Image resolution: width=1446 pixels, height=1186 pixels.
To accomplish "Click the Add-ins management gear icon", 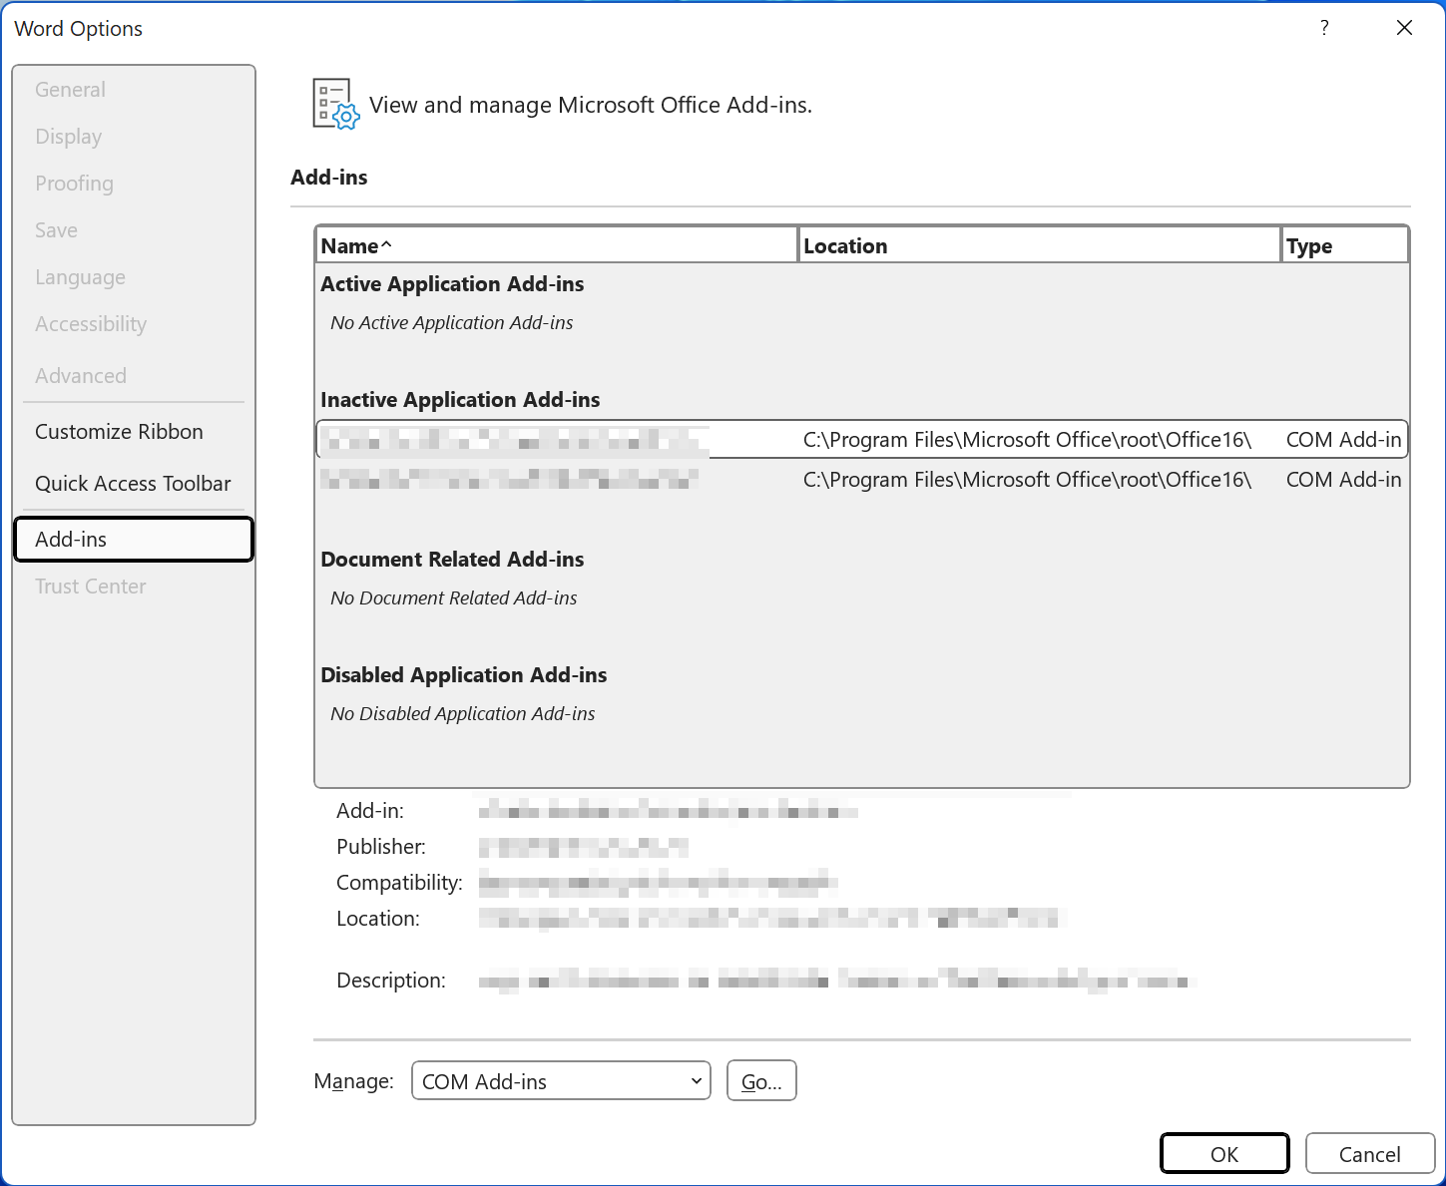I will coord(335,104).
